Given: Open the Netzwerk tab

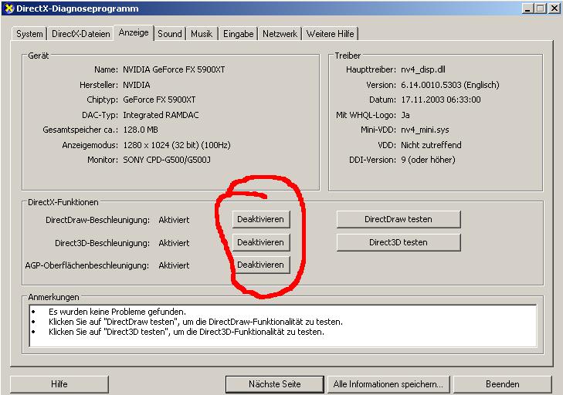Looking at the screenshot, I should (x=280, y=34).
